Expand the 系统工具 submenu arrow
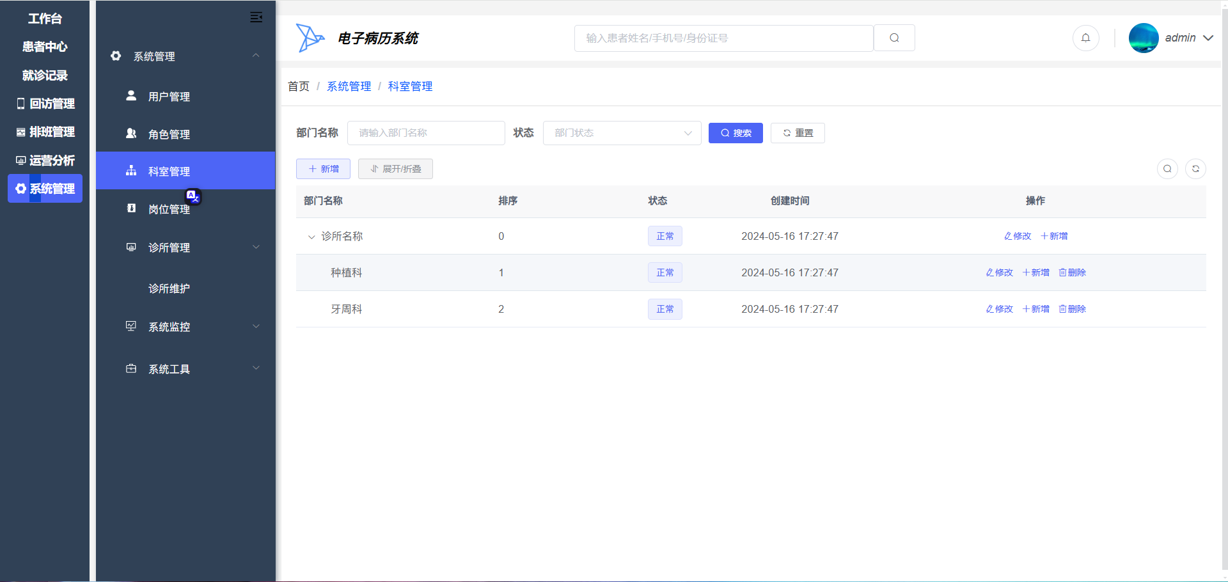 pyautogui.click(x=256, y=368)
